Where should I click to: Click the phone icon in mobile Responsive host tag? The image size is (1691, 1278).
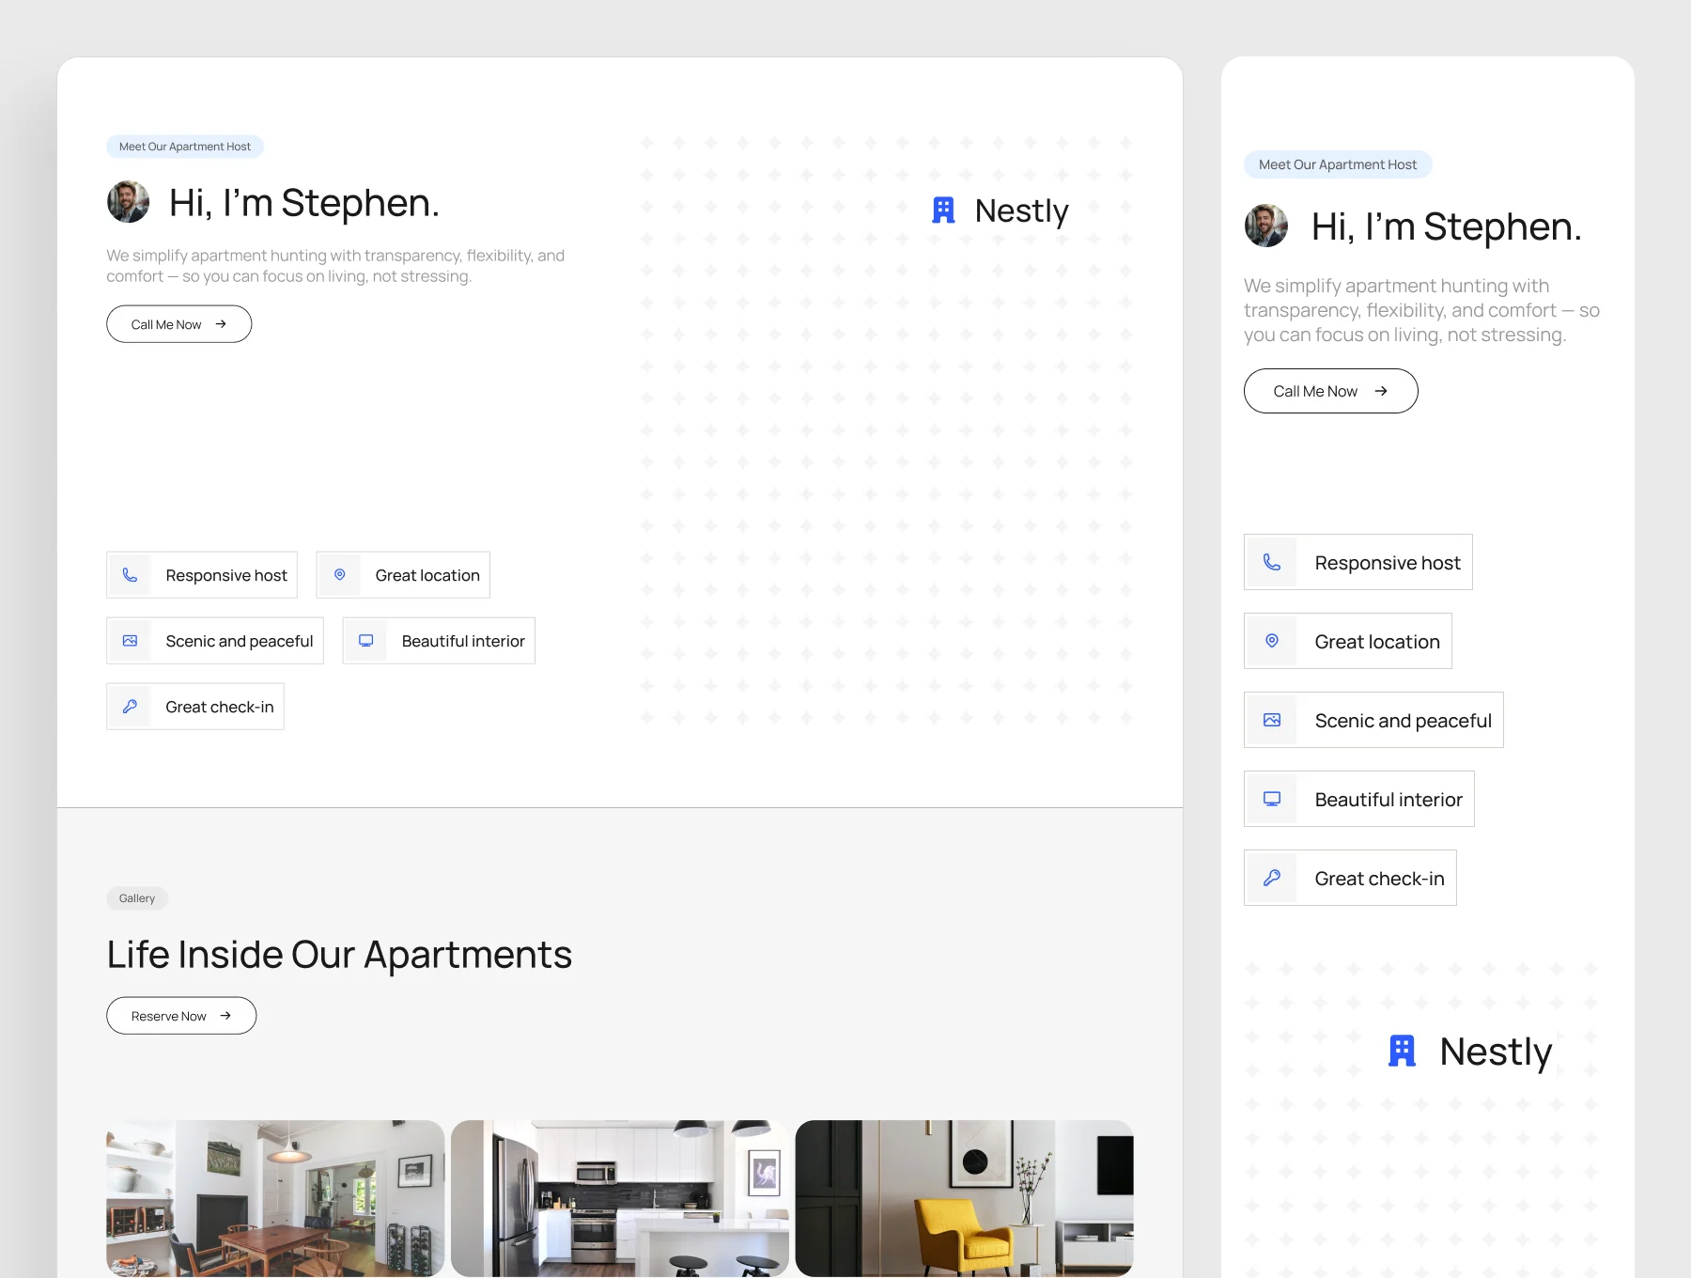[1272, 562]
